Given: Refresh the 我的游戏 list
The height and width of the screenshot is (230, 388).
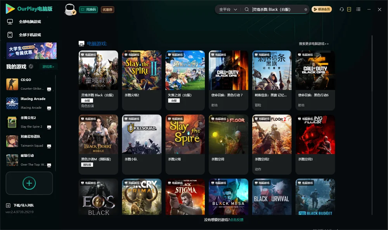Looking at the screenshot, I should coord(31,66).
